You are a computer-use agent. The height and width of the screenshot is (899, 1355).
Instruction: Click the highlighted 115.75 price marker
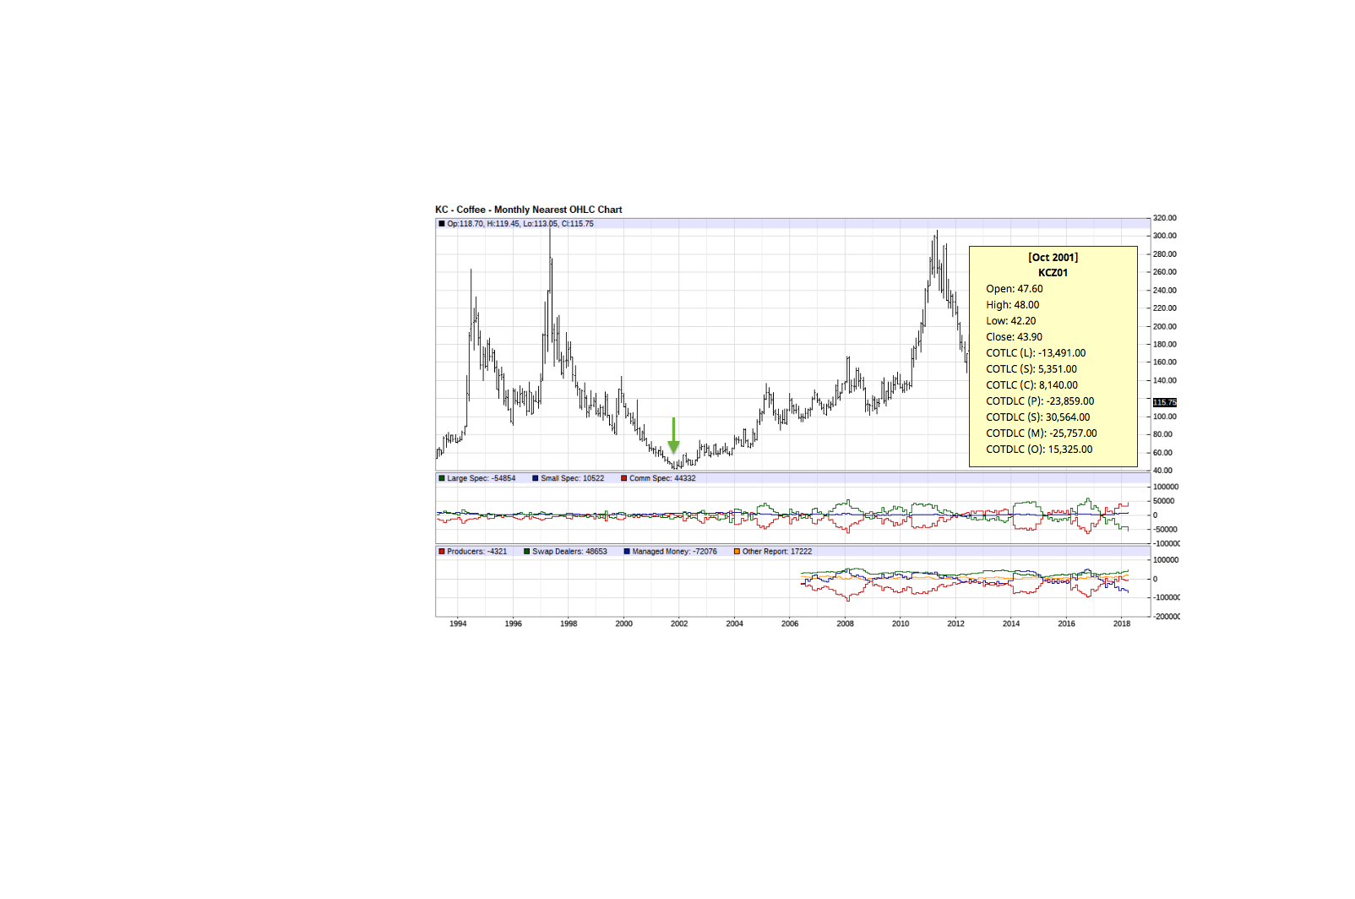1165,402
